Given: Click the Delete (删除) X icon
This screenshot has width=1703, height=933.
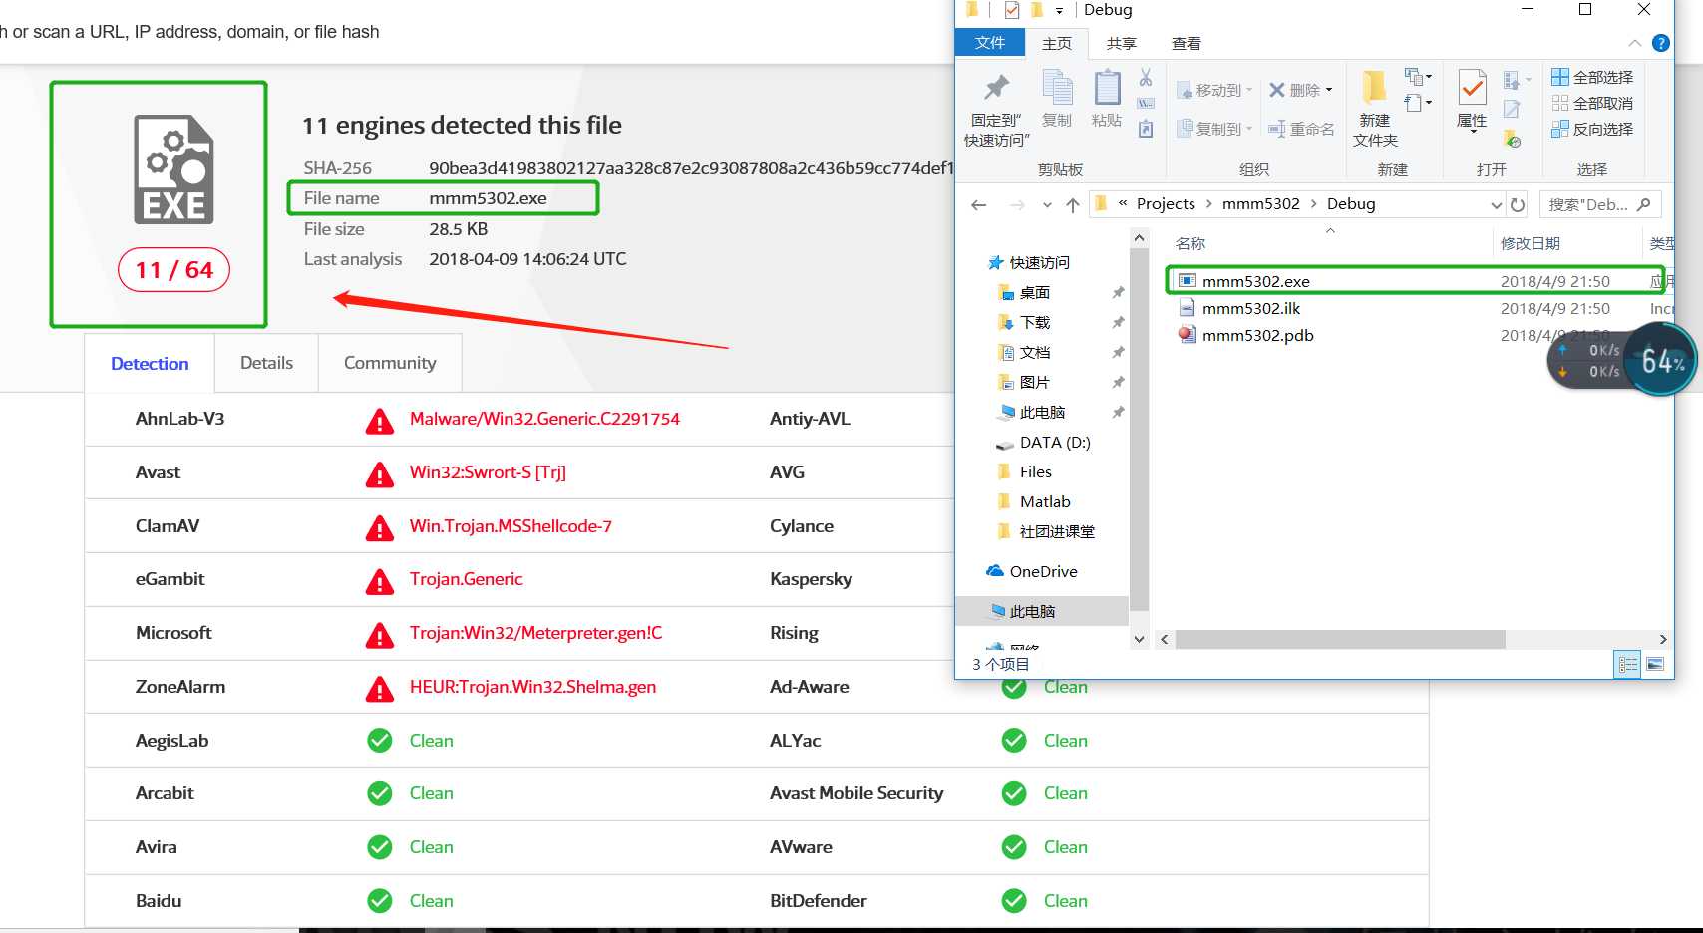Looking at the screenshot, I should pos(1276,90).
